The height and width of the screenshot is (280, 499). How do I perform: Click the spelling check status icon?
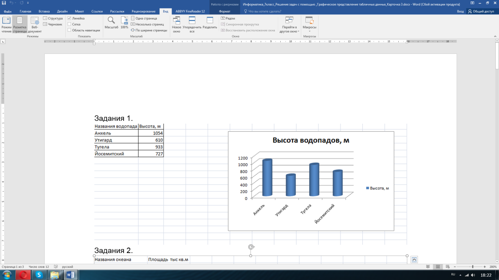(x=56, y=267)
